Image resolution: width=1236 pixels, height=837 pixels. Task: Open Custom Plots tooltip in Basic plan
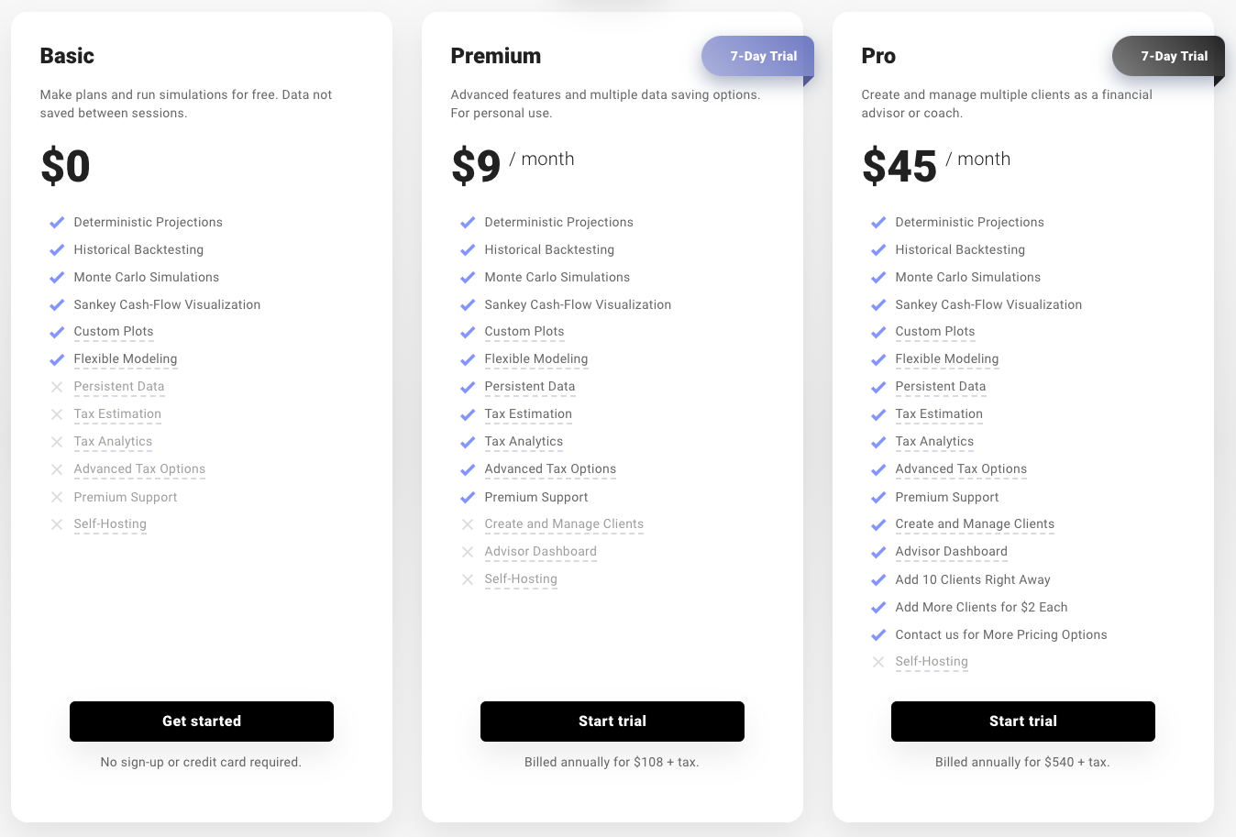click(114, 332)
